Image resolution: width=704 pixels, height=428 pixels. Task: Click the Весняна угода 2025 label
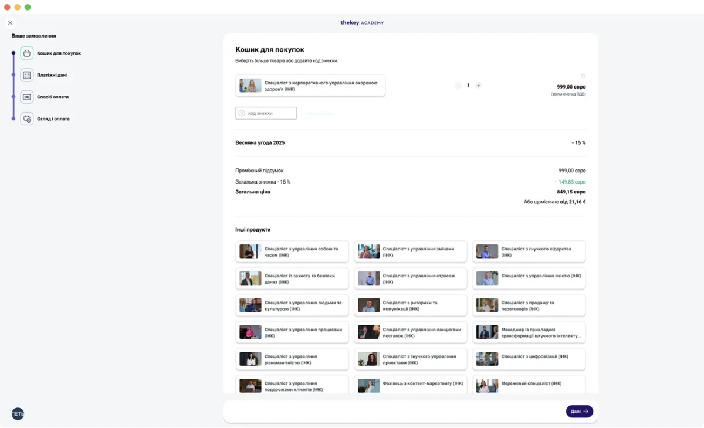tap(260, 142)
